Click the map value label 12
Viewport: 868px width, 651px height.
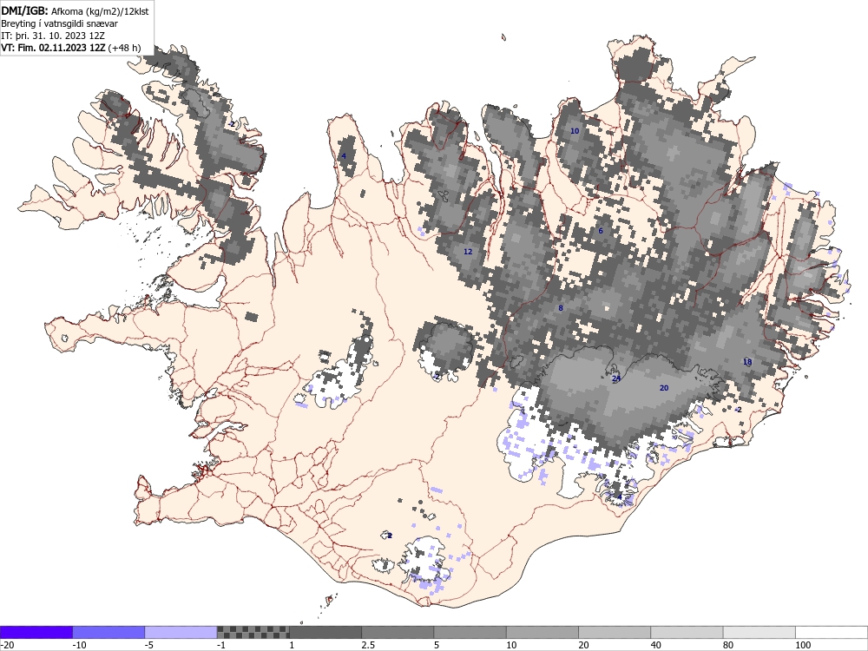[x=468, y=252]
